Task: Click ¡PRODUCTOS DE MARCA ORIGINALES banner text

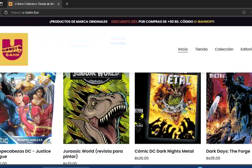Action: 78,22
